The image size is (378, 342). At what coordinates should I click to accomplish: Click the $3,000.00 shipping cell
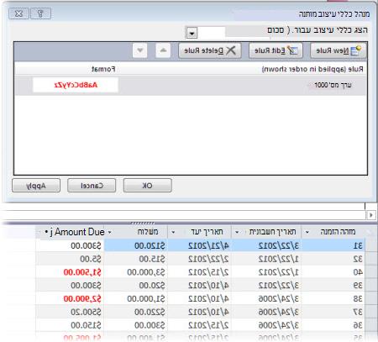[136, 272]
